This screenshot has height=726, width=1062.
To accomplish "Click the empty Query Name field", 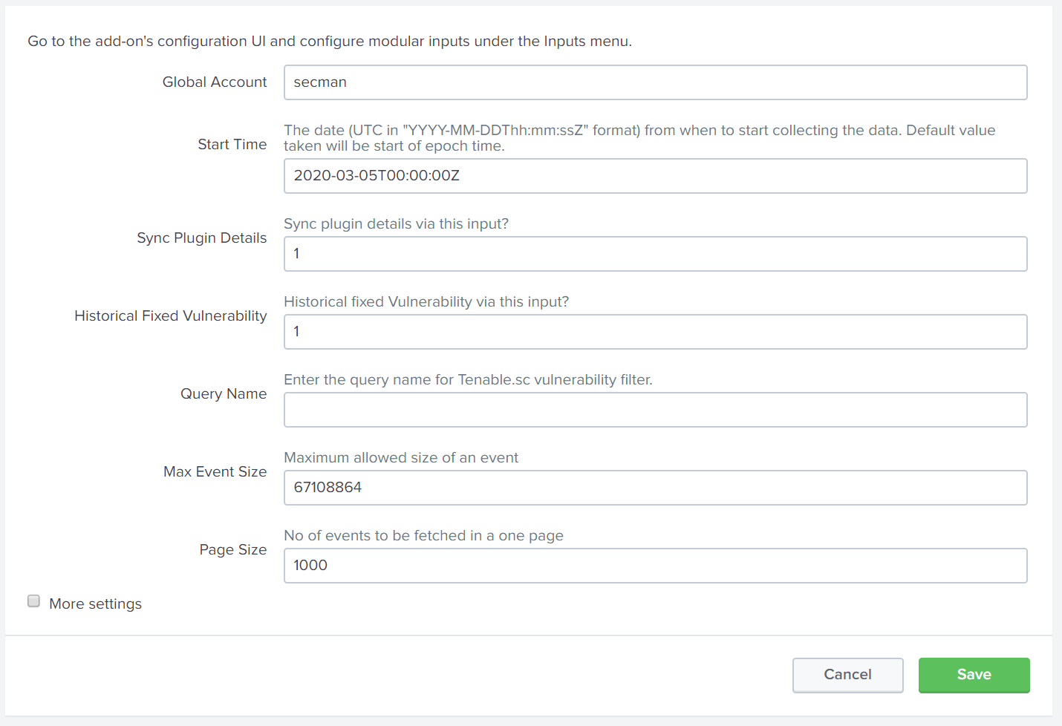I will click(655, 410).
